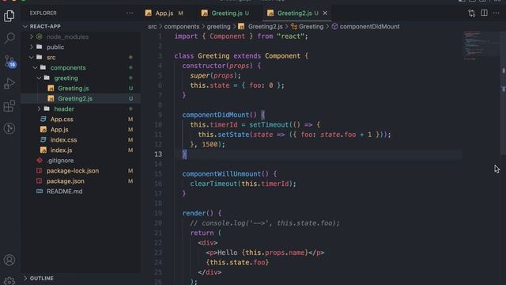Viewport: 506px width, 285px height.
Task: Open Source Control view with badge
Action: click(x=9, y=61)
